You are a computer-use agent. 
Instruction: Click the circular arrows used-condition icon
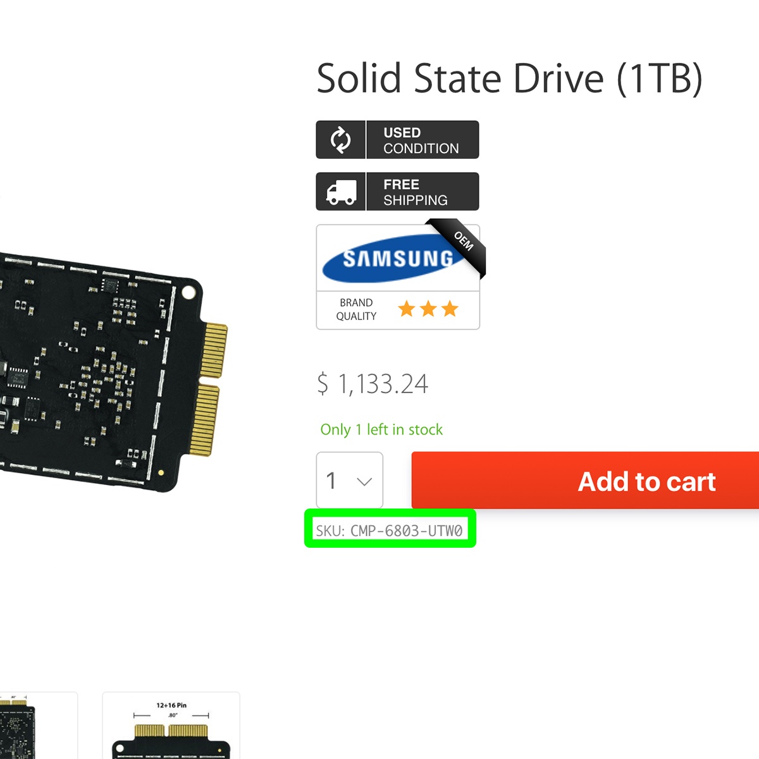click(341, 140)
